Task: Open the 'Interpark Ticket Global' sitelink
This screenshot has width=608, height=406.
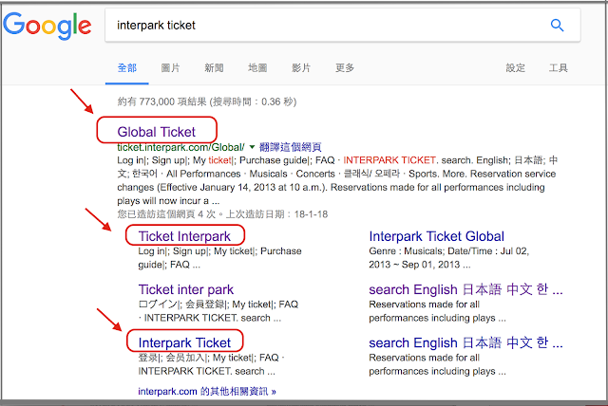Action: coord(437,236)
